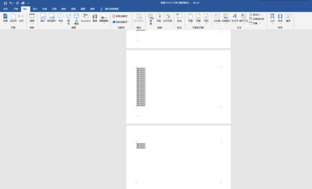Click Get Add-ins button

120,16
